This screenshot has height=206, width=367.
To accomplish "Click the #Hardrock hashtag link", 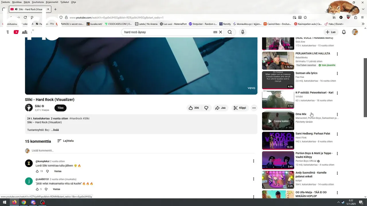I will pyautogui.click(x=75, y=118).
